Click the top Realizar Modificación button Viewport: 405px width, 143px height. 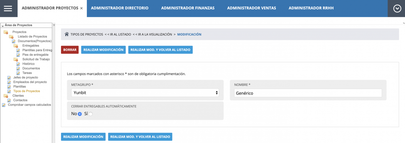[103, 50]
